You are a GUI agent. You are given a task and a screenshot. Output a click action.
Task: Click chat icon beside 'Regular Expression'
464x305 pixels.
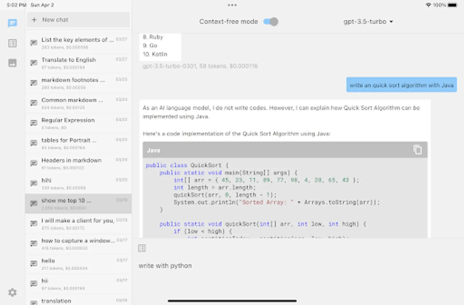34,123
